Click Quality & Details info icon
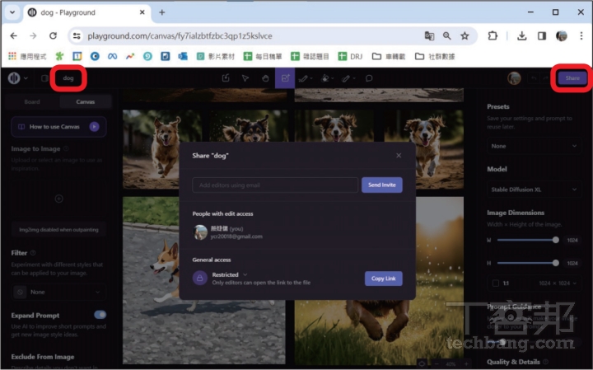 coord(546,362)
